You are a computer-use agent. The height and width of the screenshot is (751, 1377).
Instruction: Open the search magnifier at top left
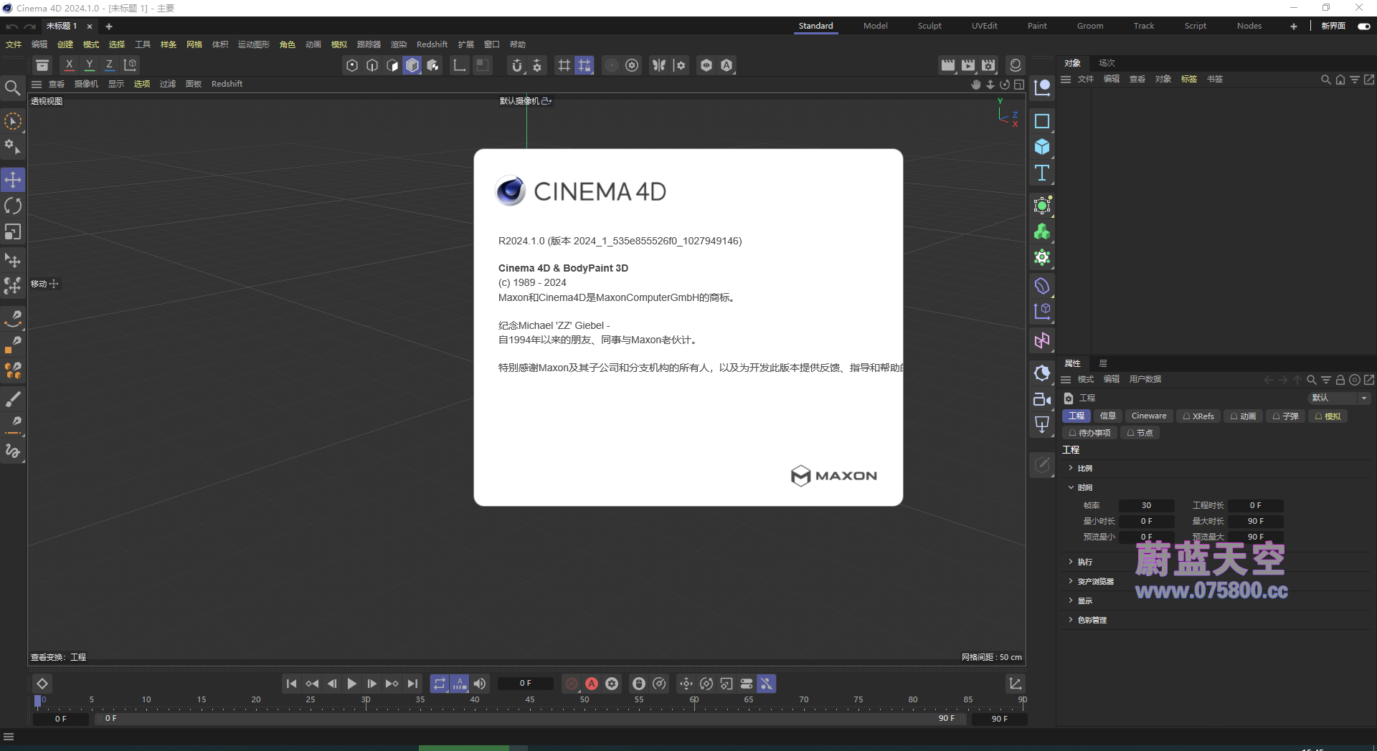12,88
